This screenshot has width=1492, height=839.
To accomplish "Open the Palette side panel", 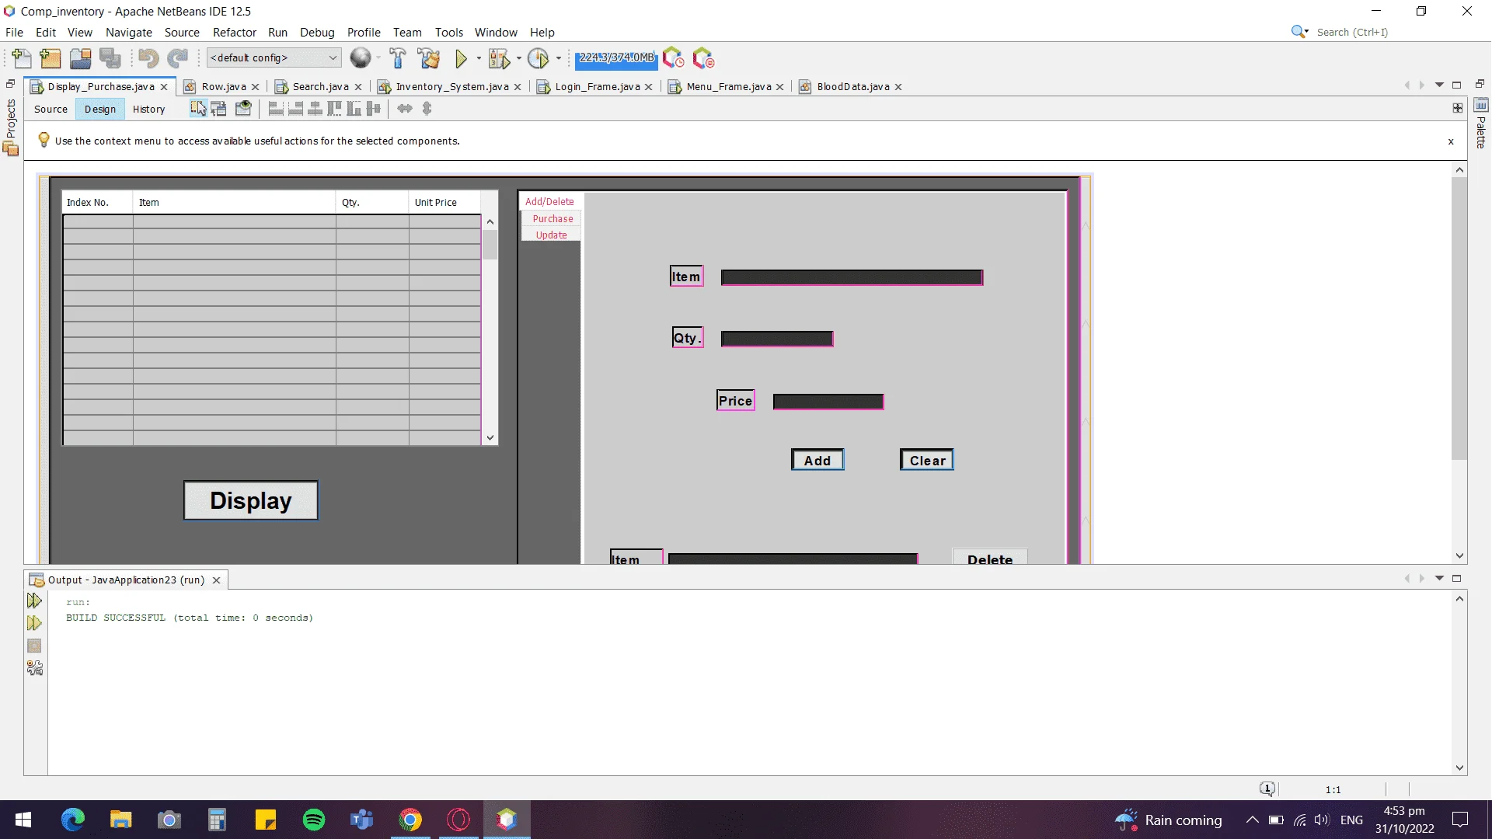I will pyautogui.click(x=1481, y=124).
